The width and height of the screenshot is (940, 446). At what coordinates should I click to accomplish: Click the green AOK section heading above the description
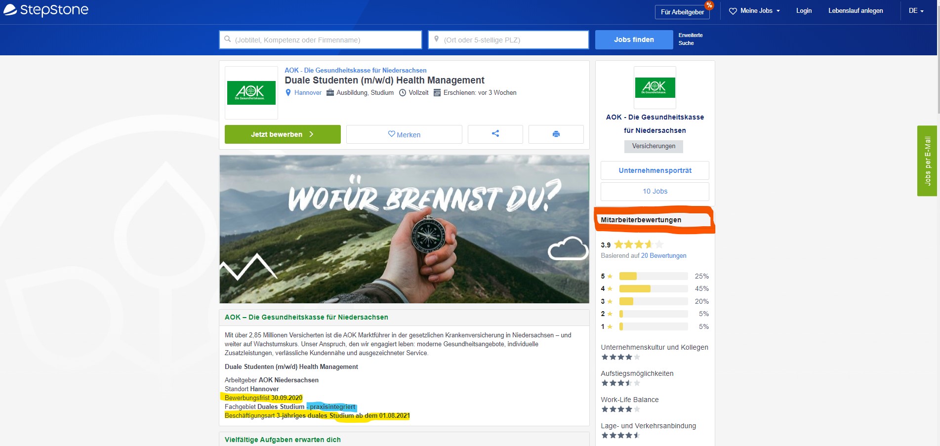click(306, 317)
